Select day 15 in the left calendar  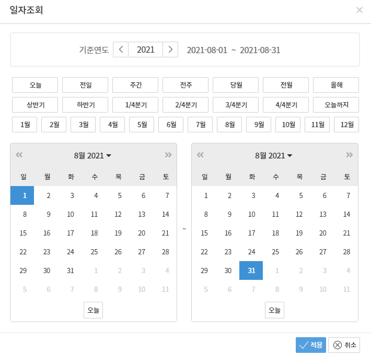(x=22, y=233)
